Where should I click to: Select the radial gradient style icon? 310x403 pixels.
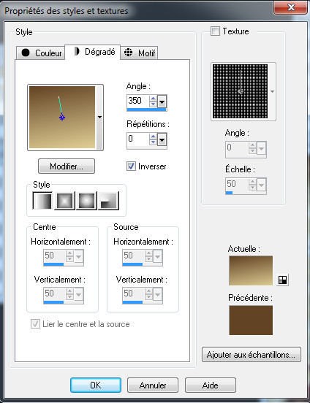pyautogui.click(x=108, y=201)
